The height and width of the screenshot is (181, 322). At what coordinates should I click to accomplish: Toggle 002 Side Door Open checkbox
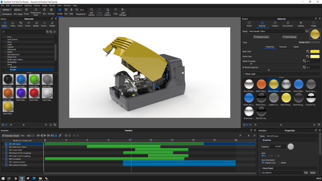click(x=6, y=147)
